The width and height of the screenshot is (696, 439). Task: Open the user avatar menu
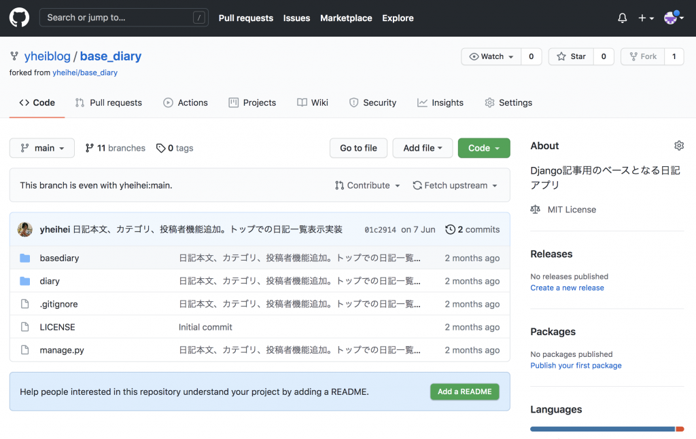tap(674, 18)
